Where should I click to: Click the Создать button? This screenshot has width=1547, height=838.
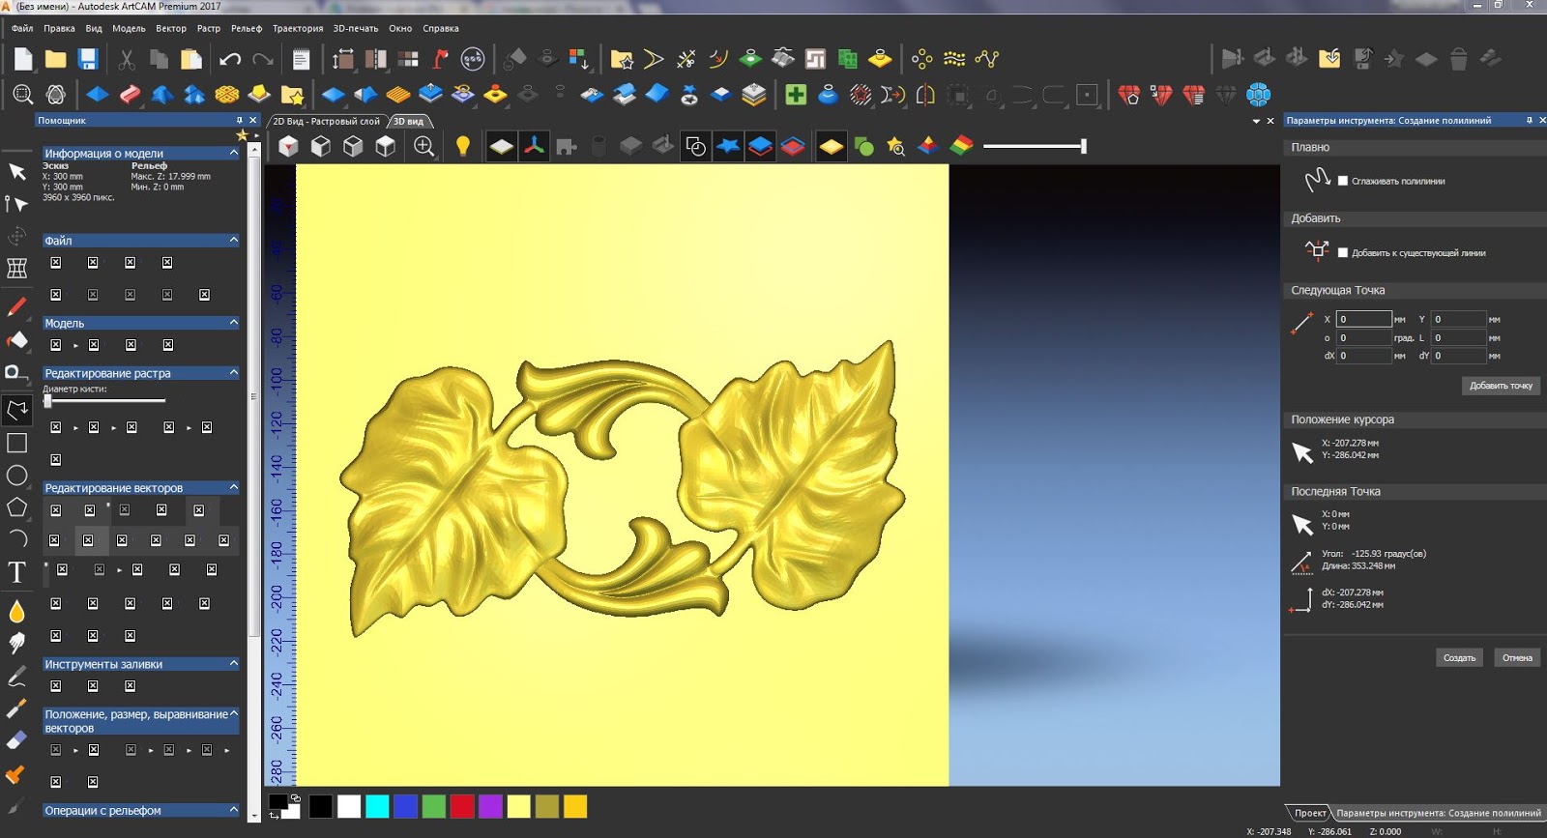(x=1459, y=658)
